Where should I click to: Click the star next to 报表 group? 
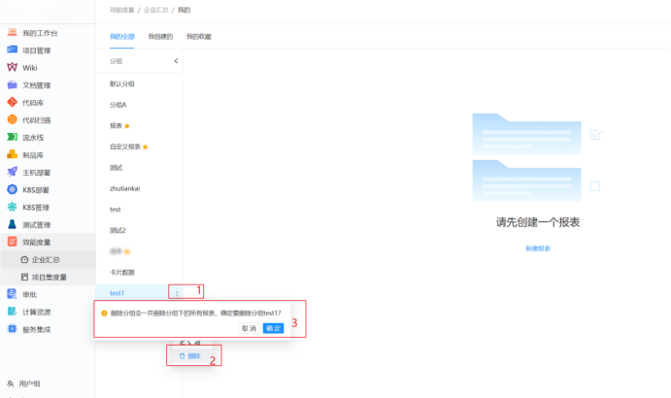point(126,126)
